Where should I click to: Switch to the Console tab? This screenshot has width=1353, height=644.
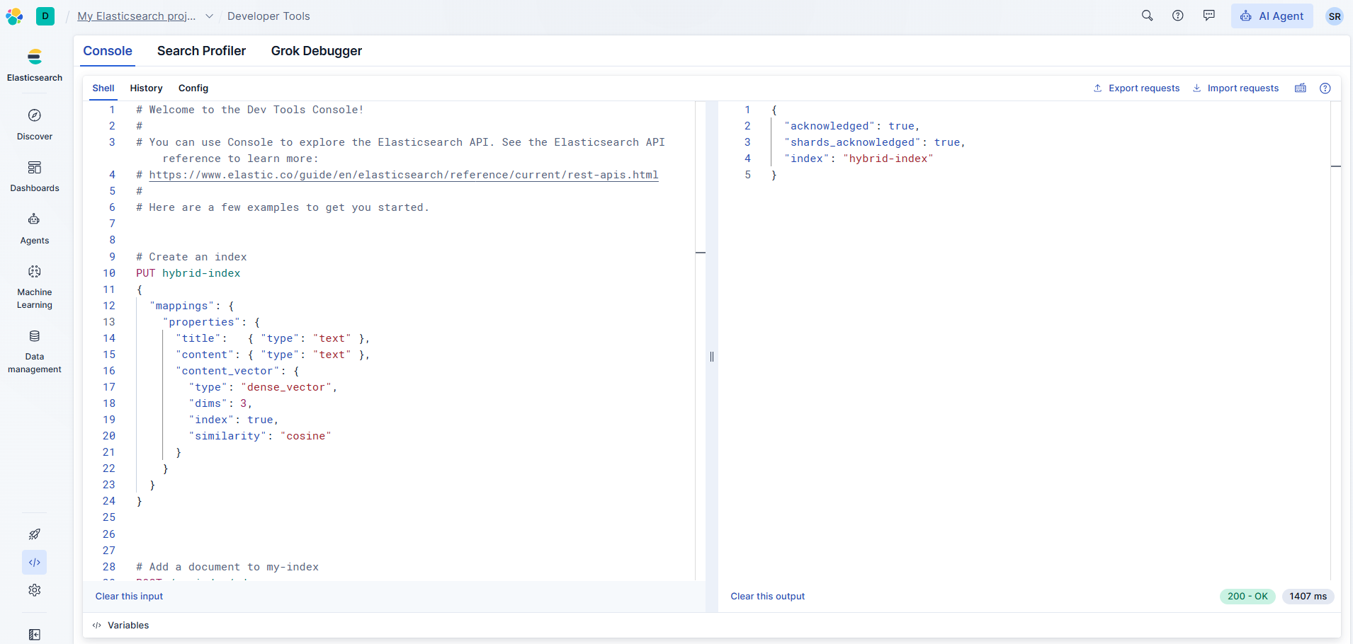[x=108, y=51]
